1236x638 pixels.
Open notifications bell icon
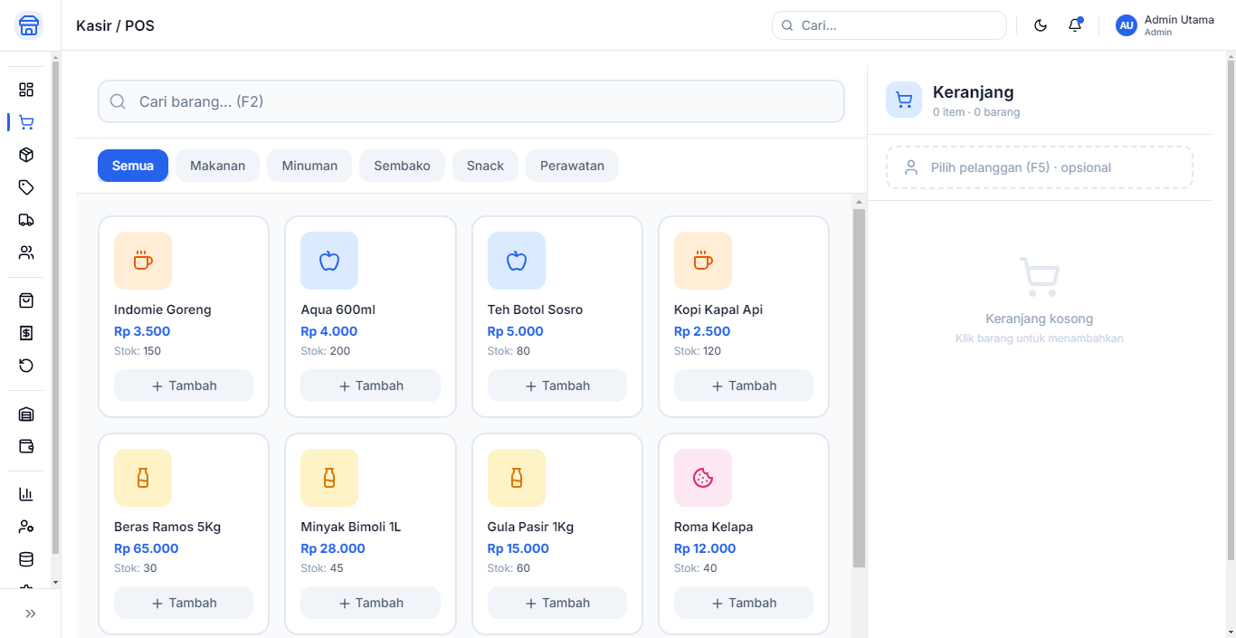[1075, 25]
